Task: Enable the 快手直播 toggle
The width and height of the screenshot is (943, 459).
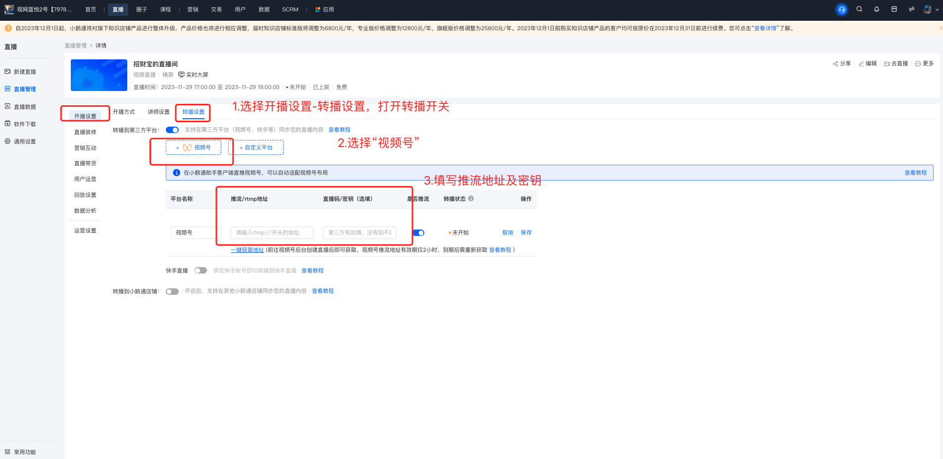Action: coord(200,271)
